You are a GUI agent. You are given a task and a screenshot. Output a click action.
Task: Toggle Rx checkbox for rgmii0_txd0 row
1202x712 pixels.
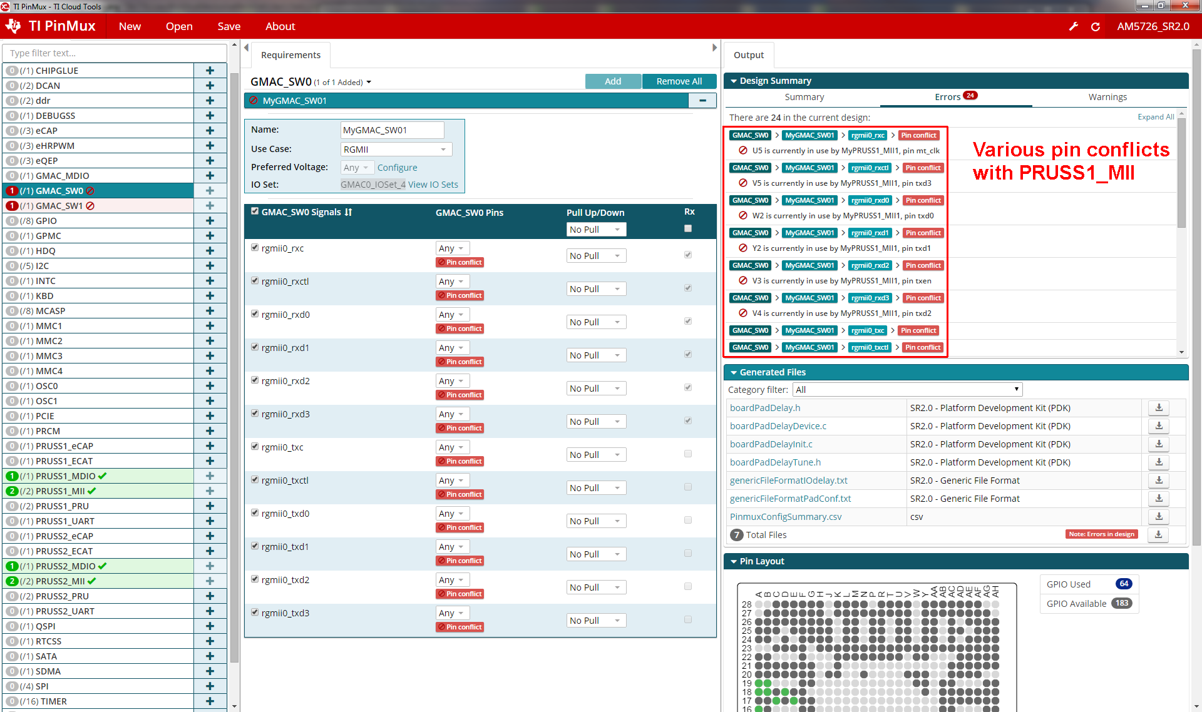pyautogui.click(x=688, y=520)
